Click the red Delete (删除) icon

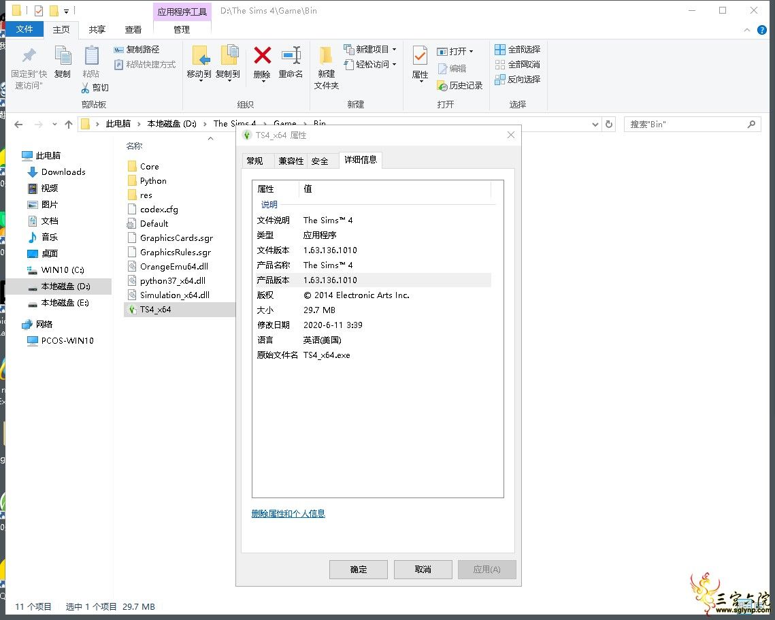click(262, 55)
